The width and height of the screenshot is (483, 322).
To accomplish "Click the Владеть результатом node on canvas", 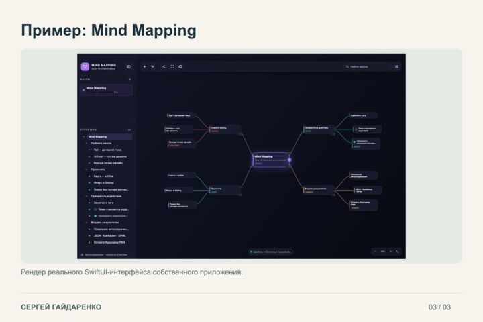I will pyautogui.click(x=319, y=190).
